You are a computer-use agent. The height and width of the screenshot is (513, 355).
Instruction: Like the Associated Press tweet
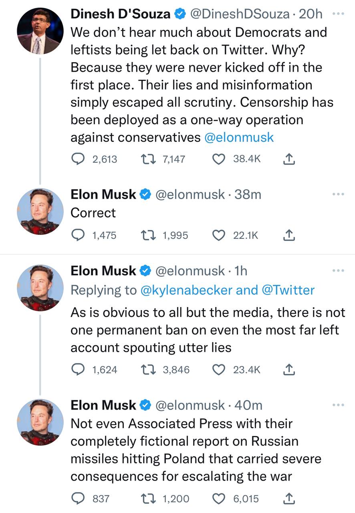pos(218,499)
